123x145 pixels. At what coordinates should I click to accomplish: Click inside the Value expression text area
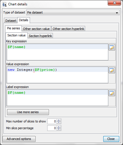click(57, 75)
